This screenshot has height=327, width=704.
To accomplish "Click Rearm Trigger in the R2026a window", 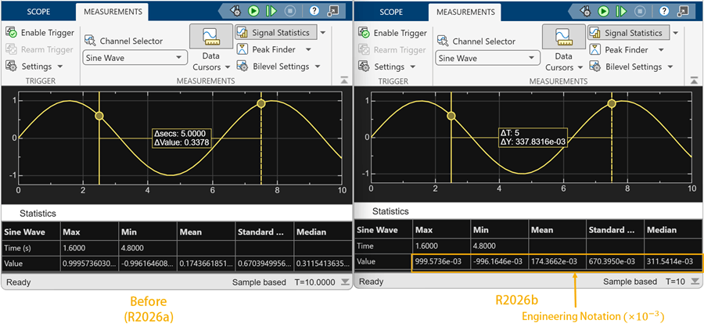I will 40,49.
